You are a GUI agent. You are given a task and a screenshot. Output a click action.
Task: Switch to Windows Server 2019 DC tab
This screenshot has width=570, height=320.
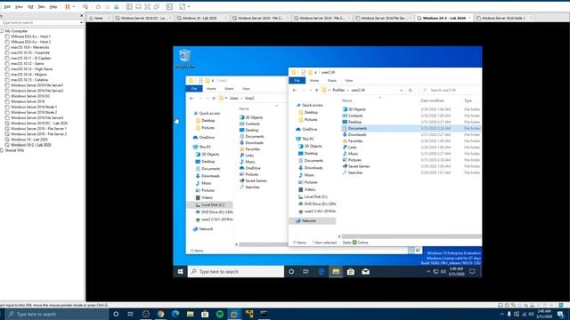(x=143, y=18)
